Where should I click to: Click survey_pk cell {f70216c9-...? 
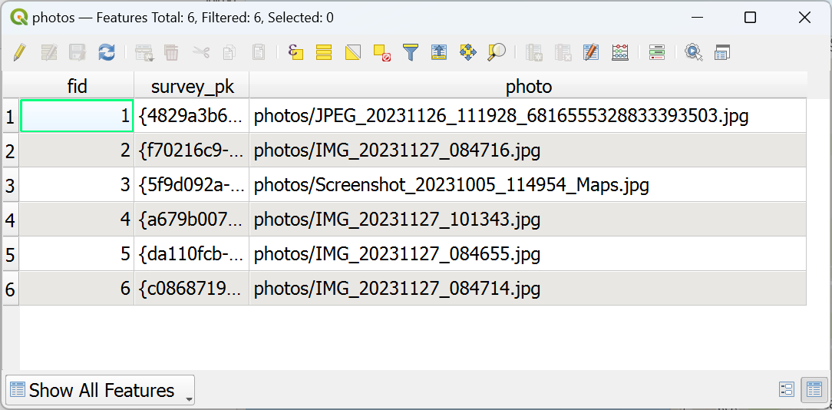click(x=192, y=150)
